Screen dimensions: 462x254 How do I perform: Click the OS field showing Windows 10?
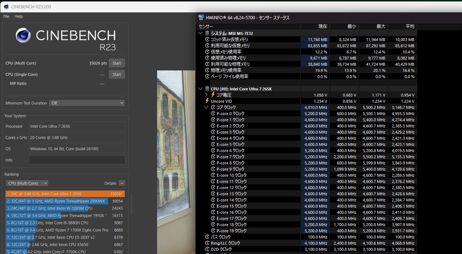pos(77,149)
